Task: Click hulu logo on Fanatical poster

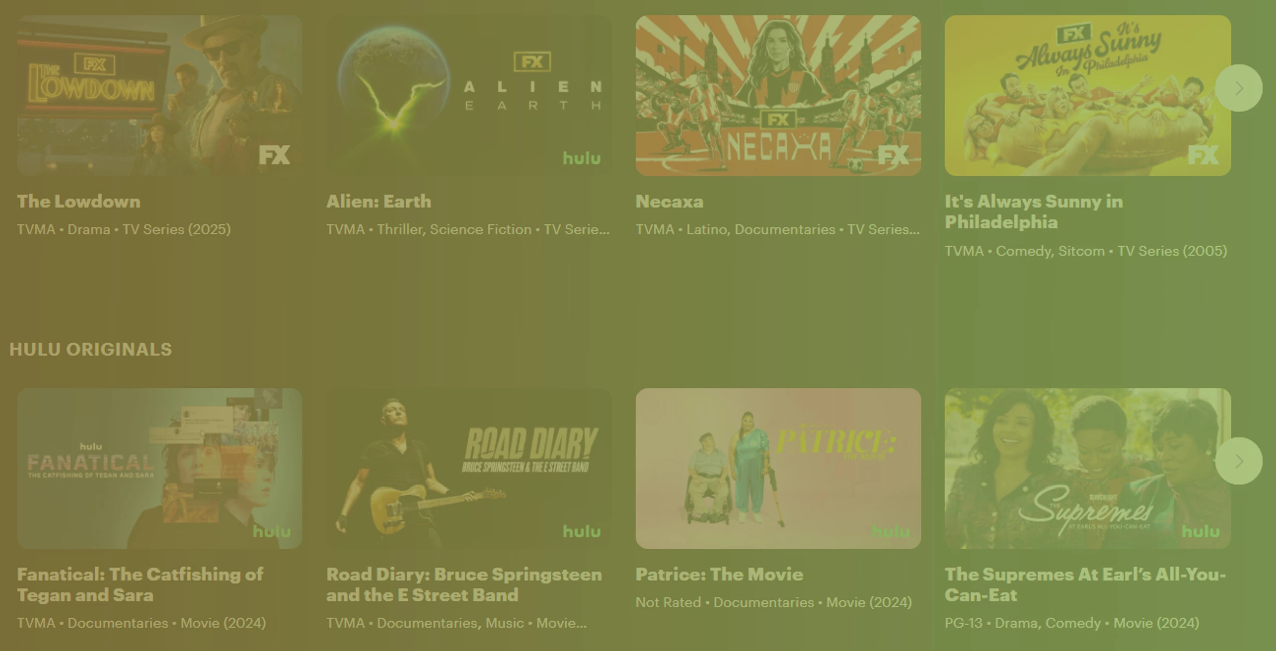Action: [272, 531]
